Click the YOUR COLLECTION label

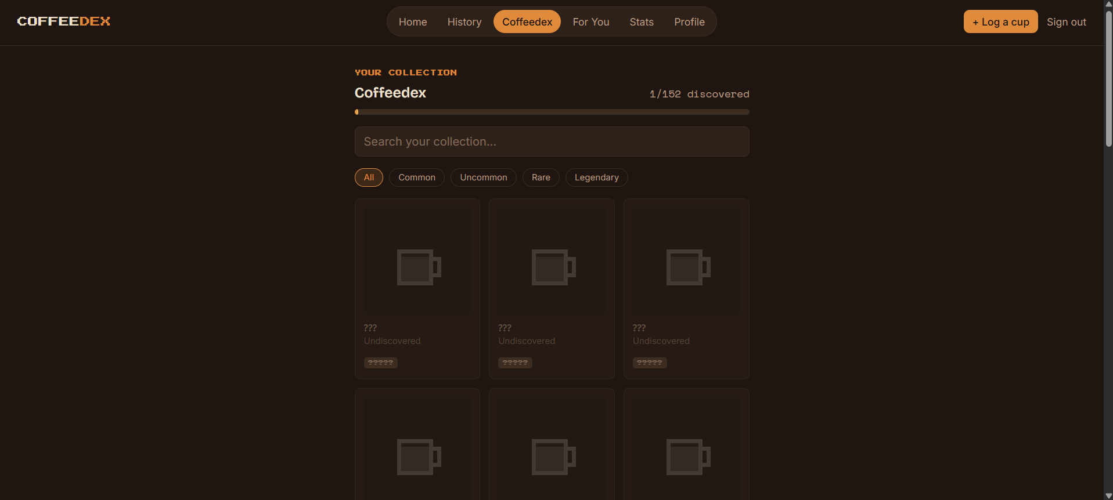[406, 73]
